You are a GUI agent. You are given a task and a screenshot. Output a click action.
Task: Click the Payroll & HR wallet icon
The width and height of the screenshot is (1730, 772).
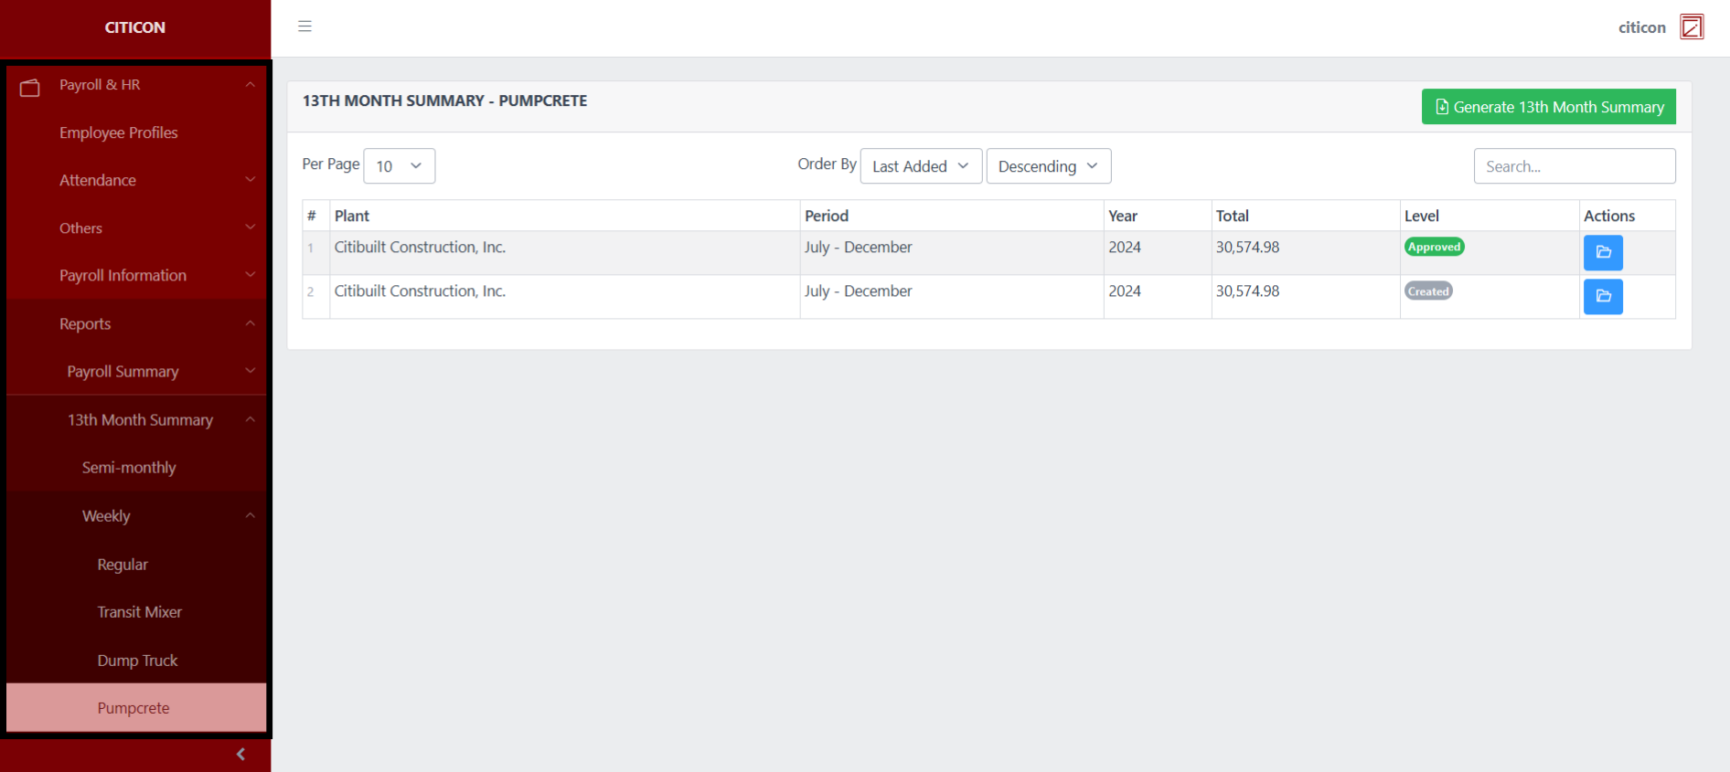(30, 87)
